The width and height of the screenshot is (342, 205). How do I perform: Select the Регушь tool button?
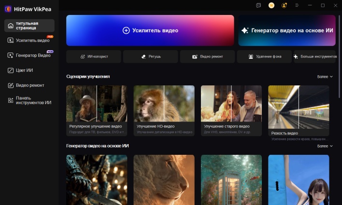pyautogui.click(x=151, y=57)
